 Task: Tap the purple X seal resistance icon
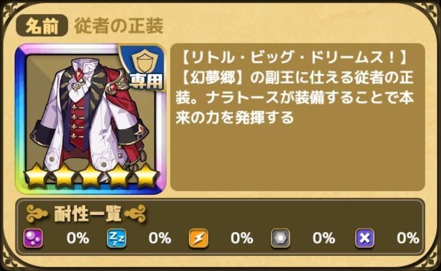tap(364, 239)
